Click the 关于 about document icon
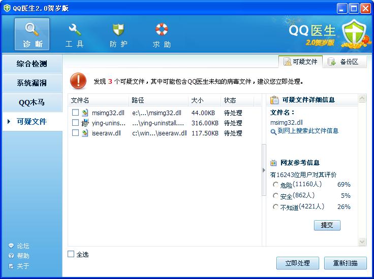The image size is (374, 279). [11, 266]
